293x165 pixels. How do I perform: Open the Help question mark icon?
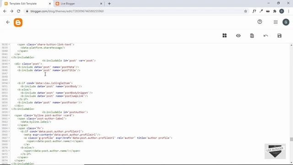click(260, 22)
